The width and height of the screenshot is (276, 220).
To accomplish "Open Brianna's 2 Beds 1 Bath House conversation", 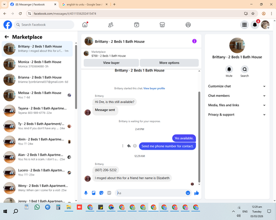I will pos(38,80).
